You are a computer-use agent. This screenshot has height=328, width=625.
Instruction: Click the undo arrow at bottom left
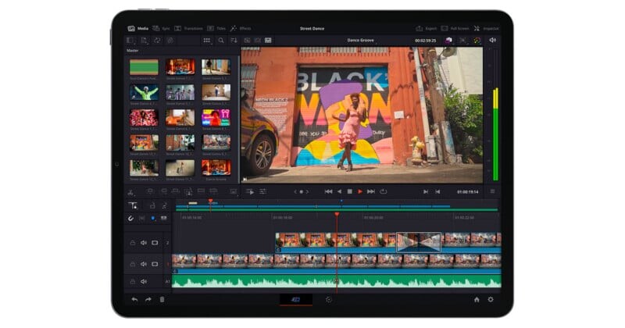[134, 299]
